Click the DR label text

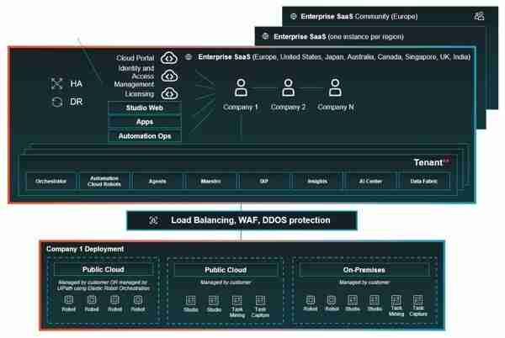(x=77, y=102)
